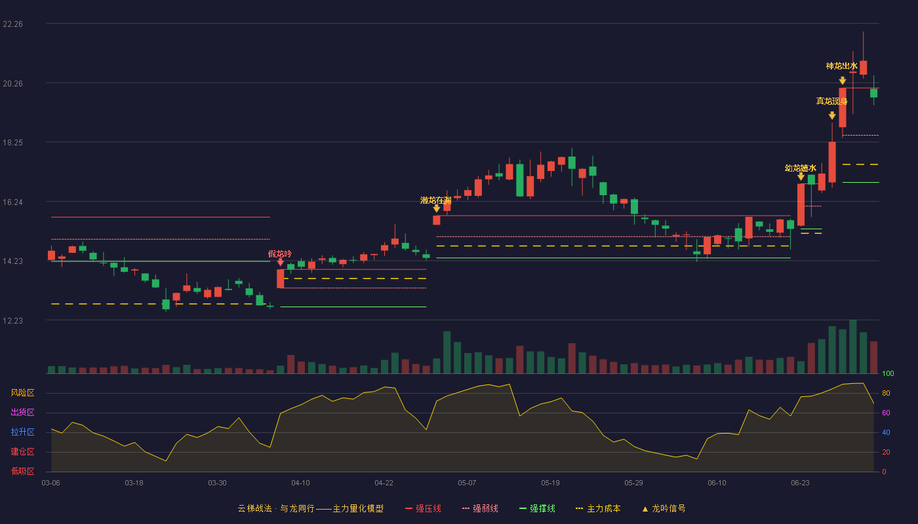Click the blue 40 indicator scale value

(x=886, y=432)
